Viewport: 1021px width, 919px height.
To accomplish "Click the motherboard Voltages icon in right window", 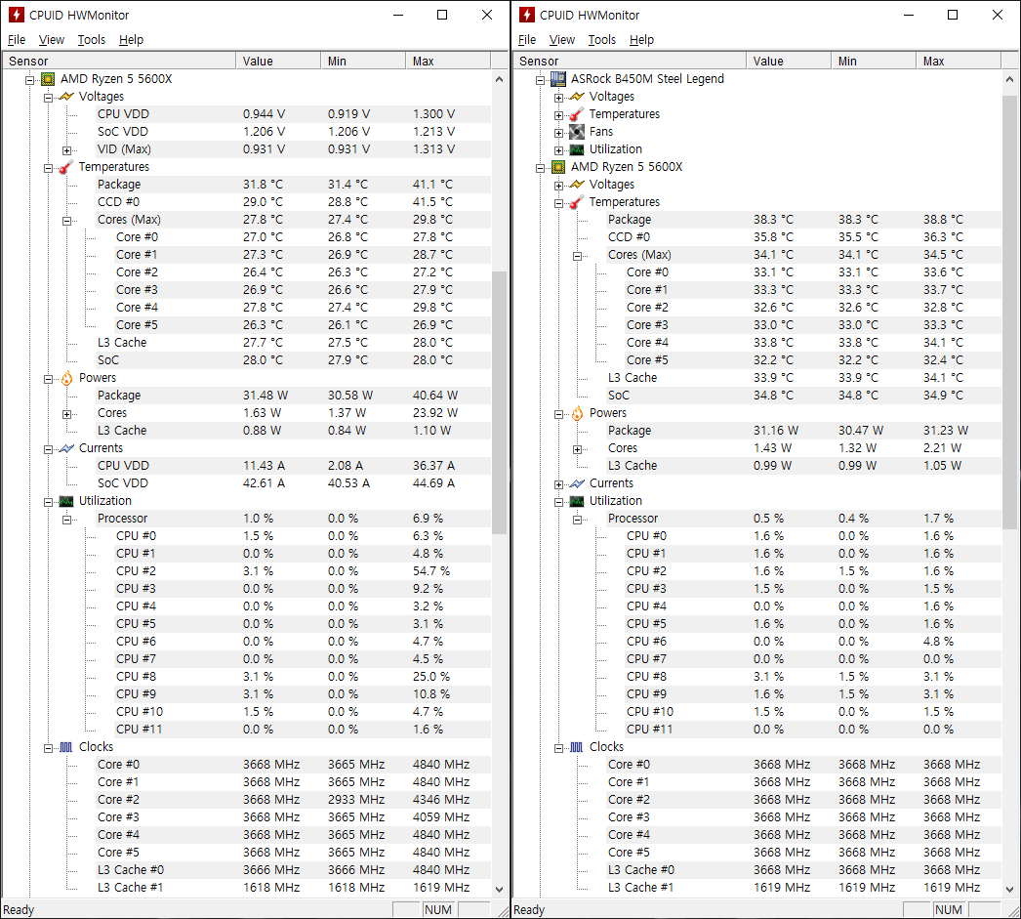I will [x=577, y=97].
